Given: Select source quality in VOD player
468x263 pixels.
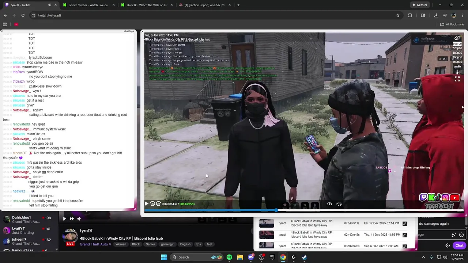Looking at the screenshot, I should 457,43.
